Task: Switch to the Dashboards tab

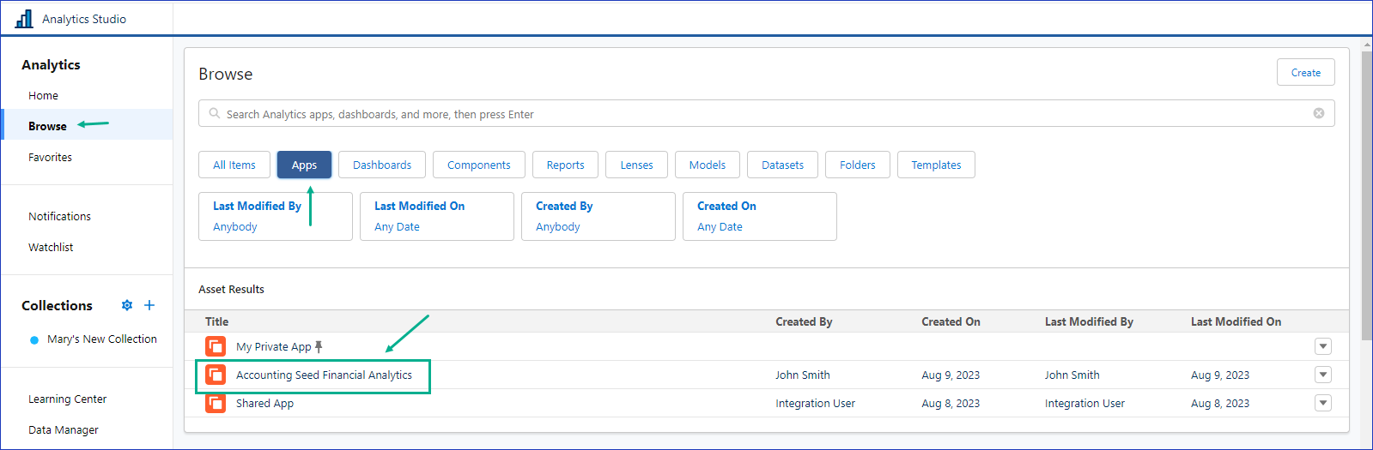Action: pos(382,165)
